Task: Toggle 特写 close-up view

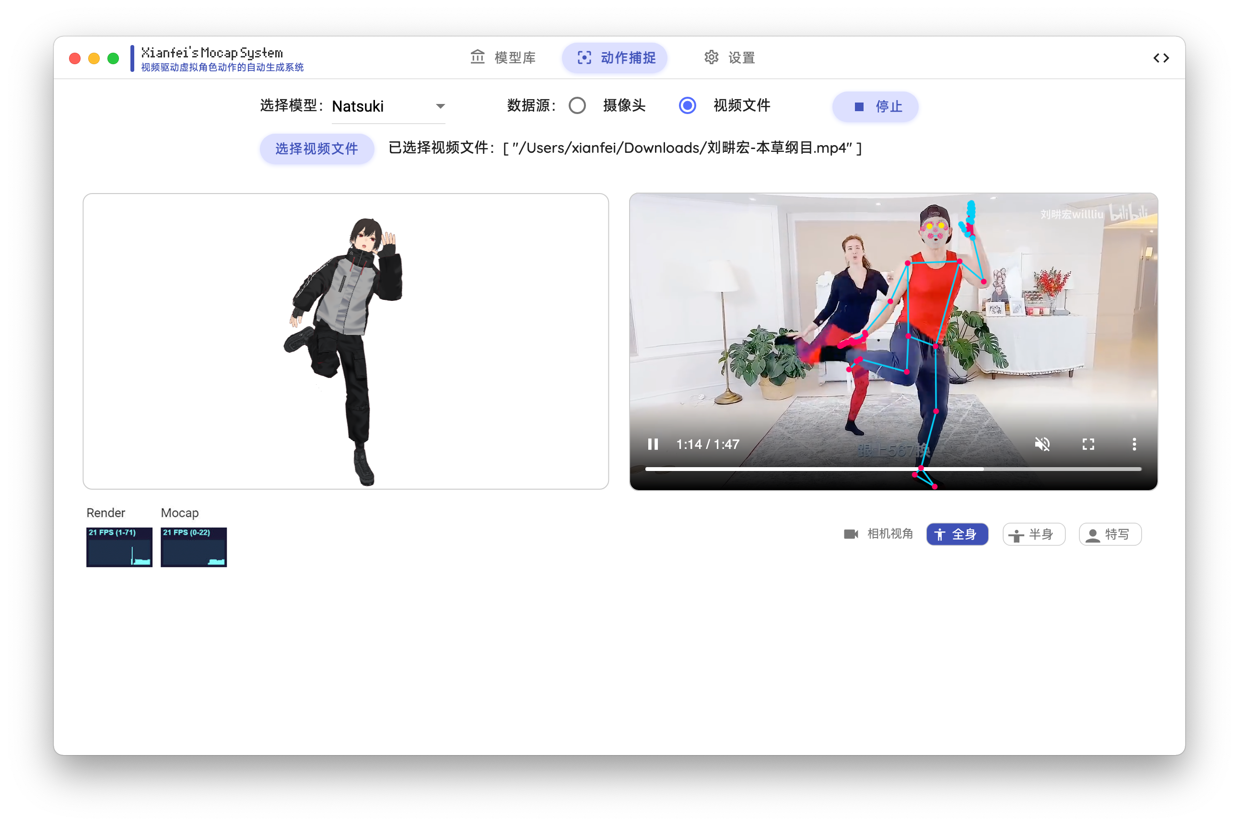Action: (x=1110, y=534)
